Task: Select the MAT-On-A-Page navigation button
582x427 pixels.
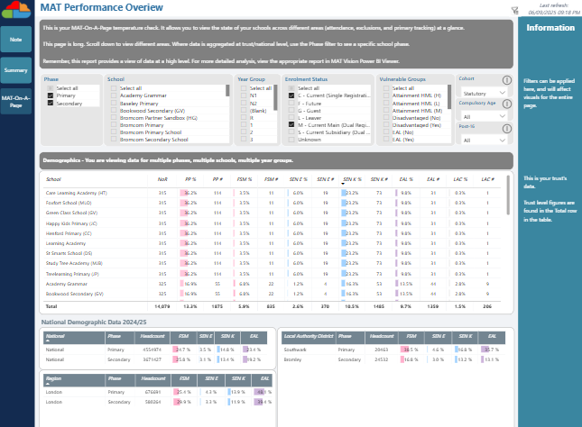Action: (15, 102)
